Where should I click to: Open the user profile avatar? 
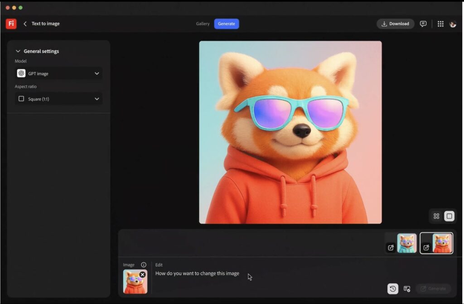click(x=453, y=24)
